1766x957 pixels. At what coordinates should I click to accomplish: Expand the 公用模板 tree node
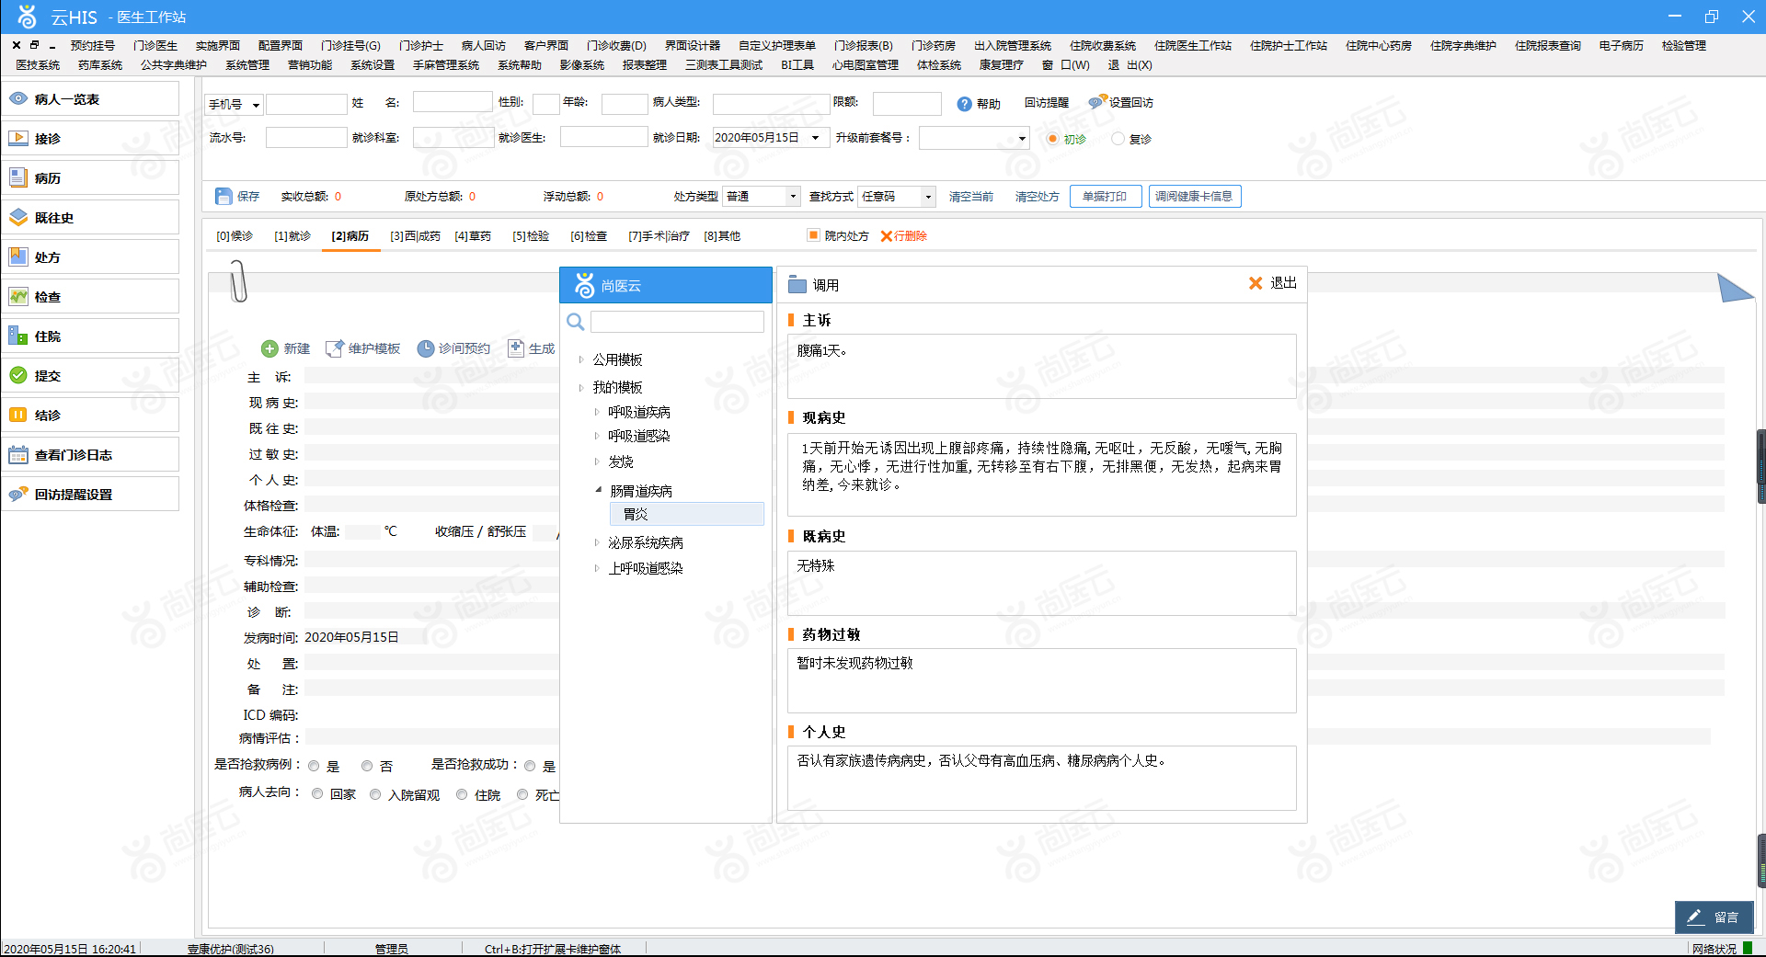581,359
